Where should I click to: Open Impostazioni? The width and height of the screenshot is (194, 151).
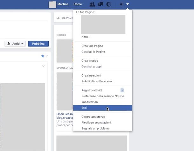pyautogui.click(x=90, y=102)
